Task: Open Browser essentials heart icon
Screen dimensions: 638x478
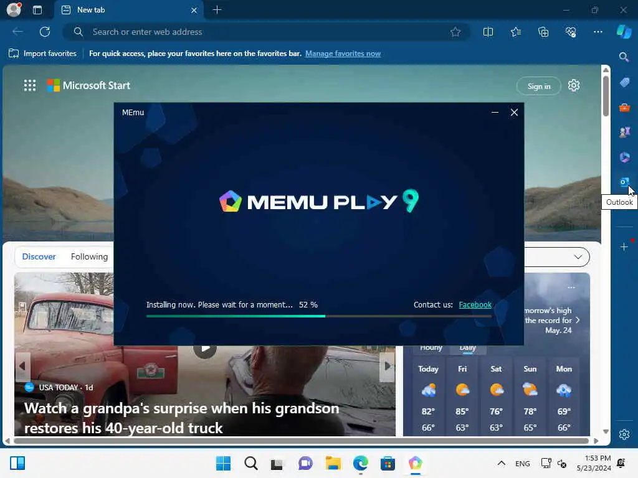Action: tap(571, 32)
